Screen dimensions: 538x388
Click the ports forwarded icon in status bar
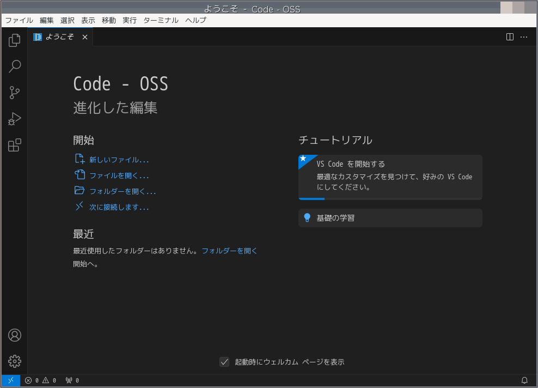69,380
